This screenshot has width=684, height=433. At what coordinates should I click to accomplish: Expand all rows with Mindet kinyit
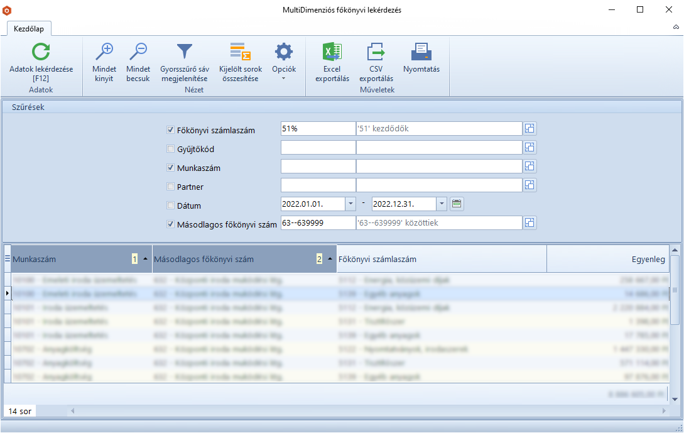(104, 53)
